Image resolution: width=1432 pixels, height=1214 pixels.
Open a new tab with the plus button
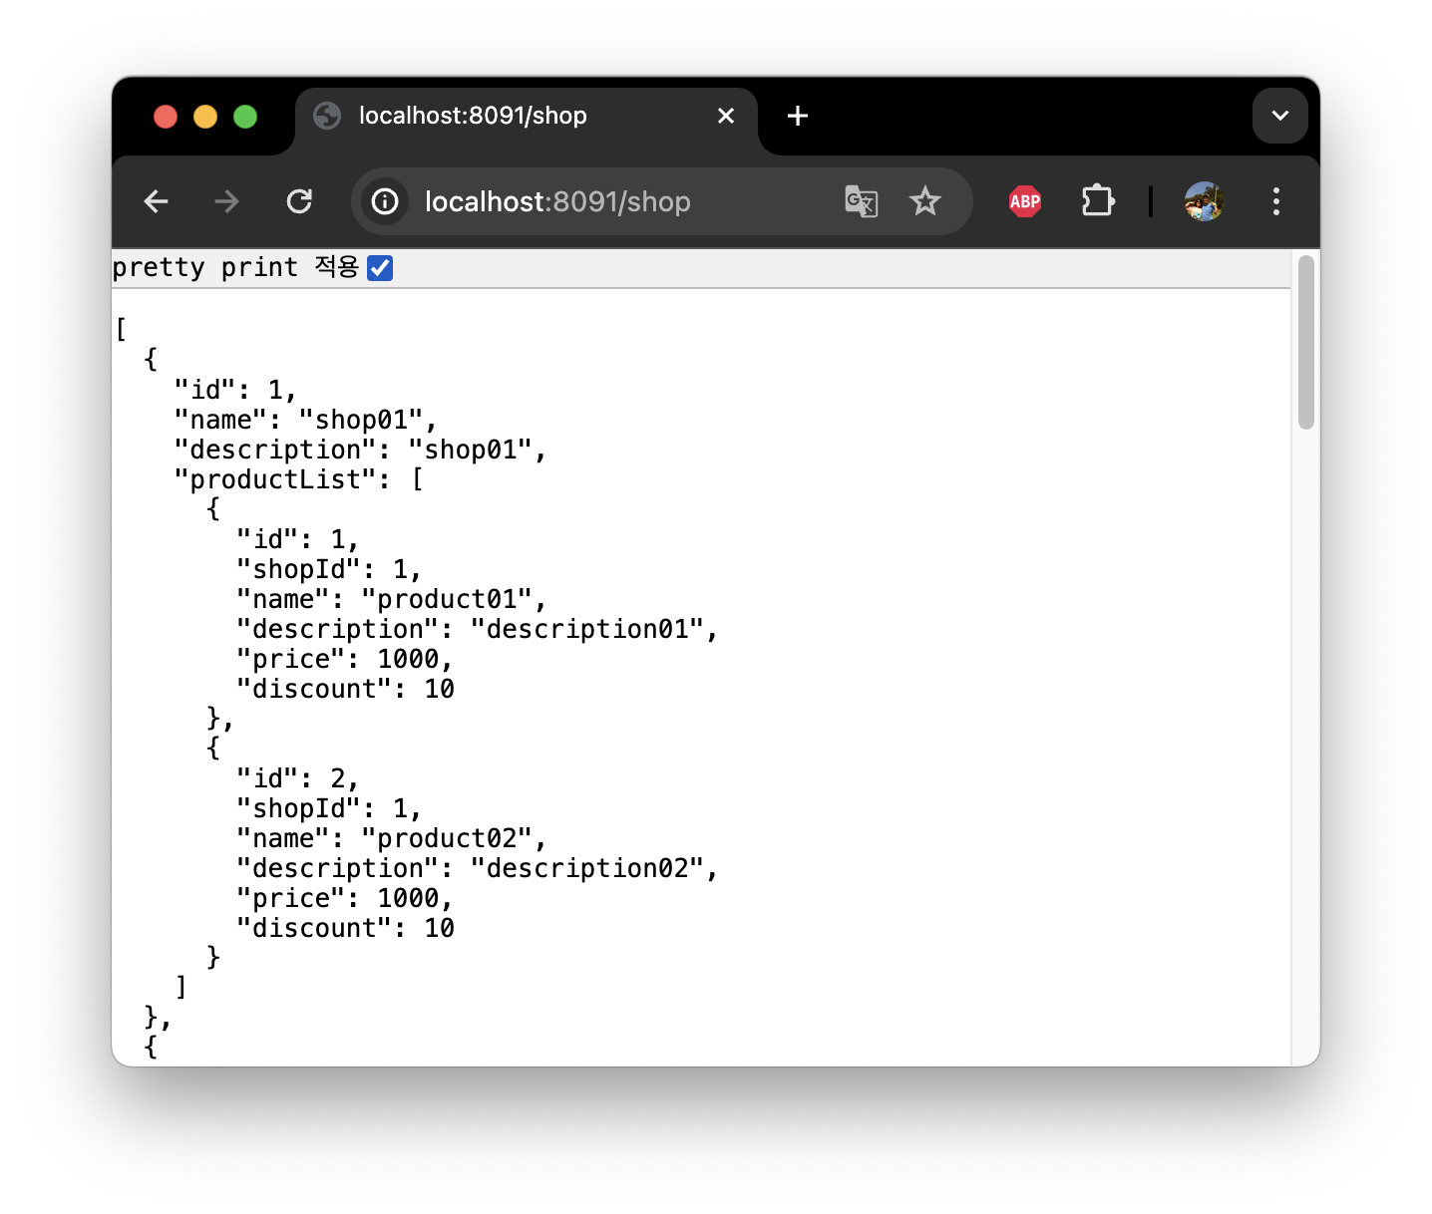pos(797,116)
